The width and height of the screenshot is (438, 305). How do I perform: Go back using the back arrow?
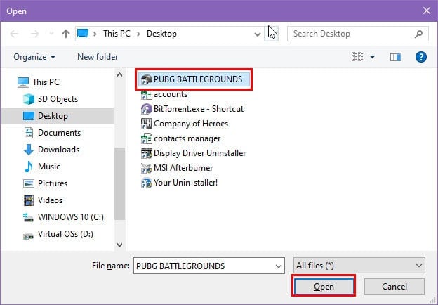(14, 34)
